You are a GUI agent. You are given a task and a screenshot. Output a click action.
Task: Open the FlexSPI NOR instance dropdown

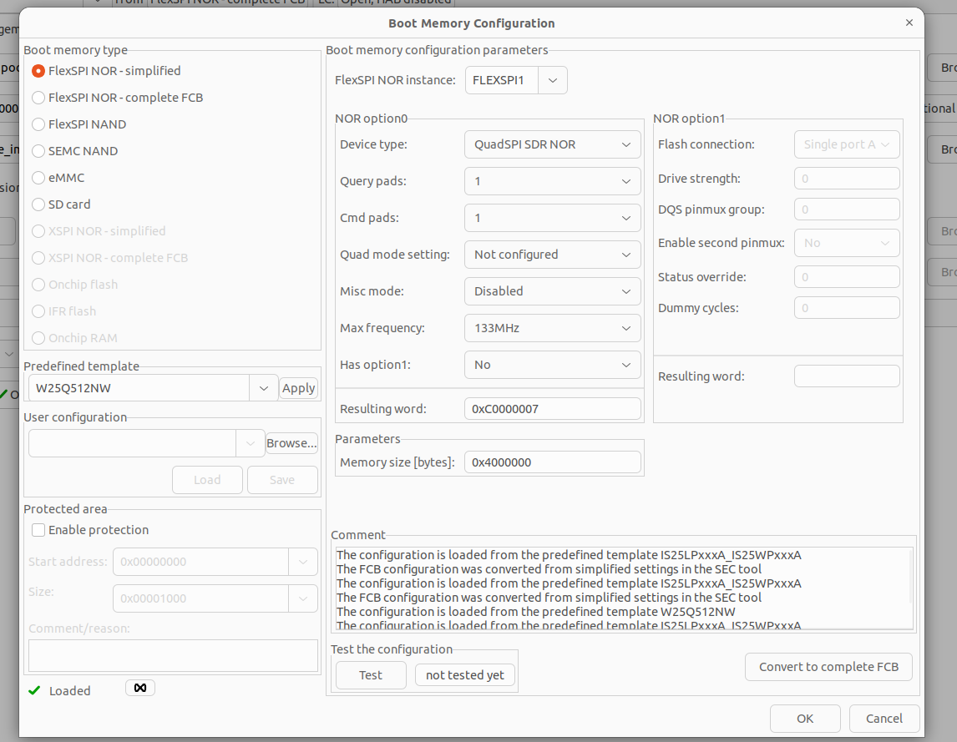tap(553, 81)
